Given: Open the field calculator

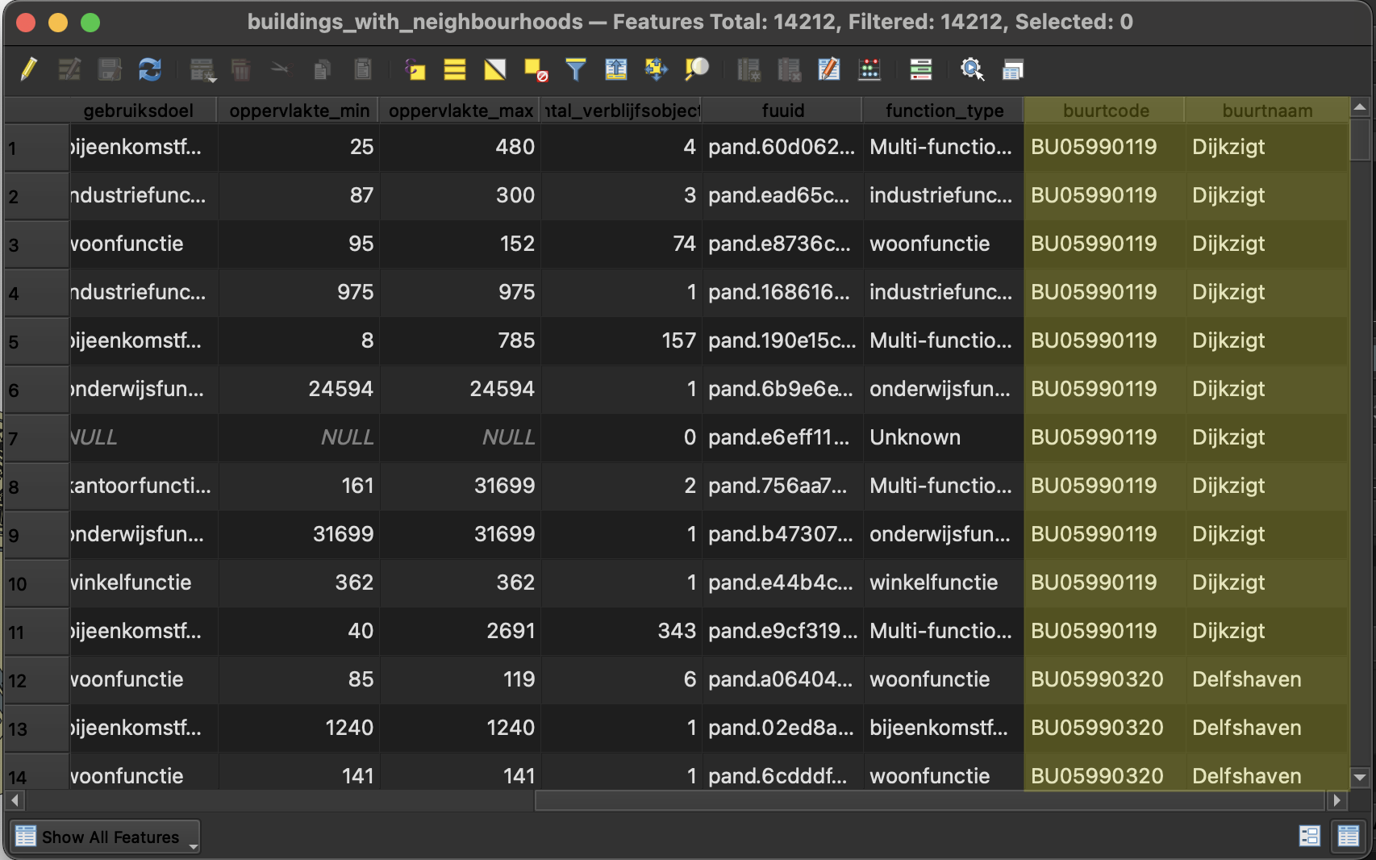Looking at the screenshot, I should [x=869, y=70].
